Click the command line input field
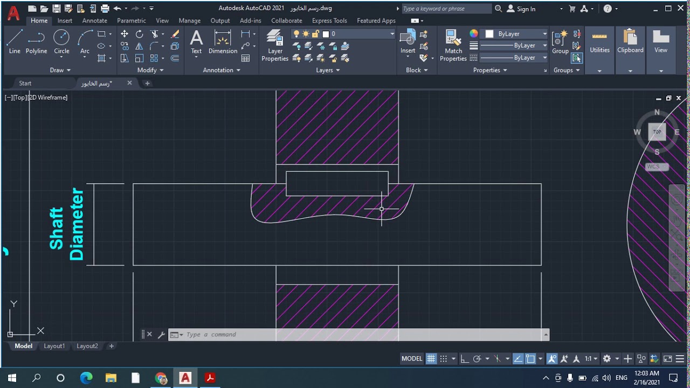Image resolution: width=690 pixels, height=388 pixels. (361, 335)
